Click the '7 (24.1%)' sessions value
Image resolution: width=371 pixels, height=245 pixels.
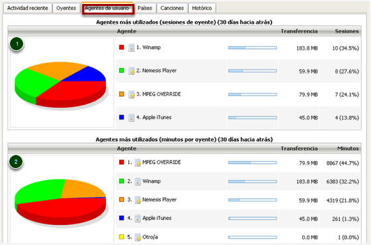347,95
